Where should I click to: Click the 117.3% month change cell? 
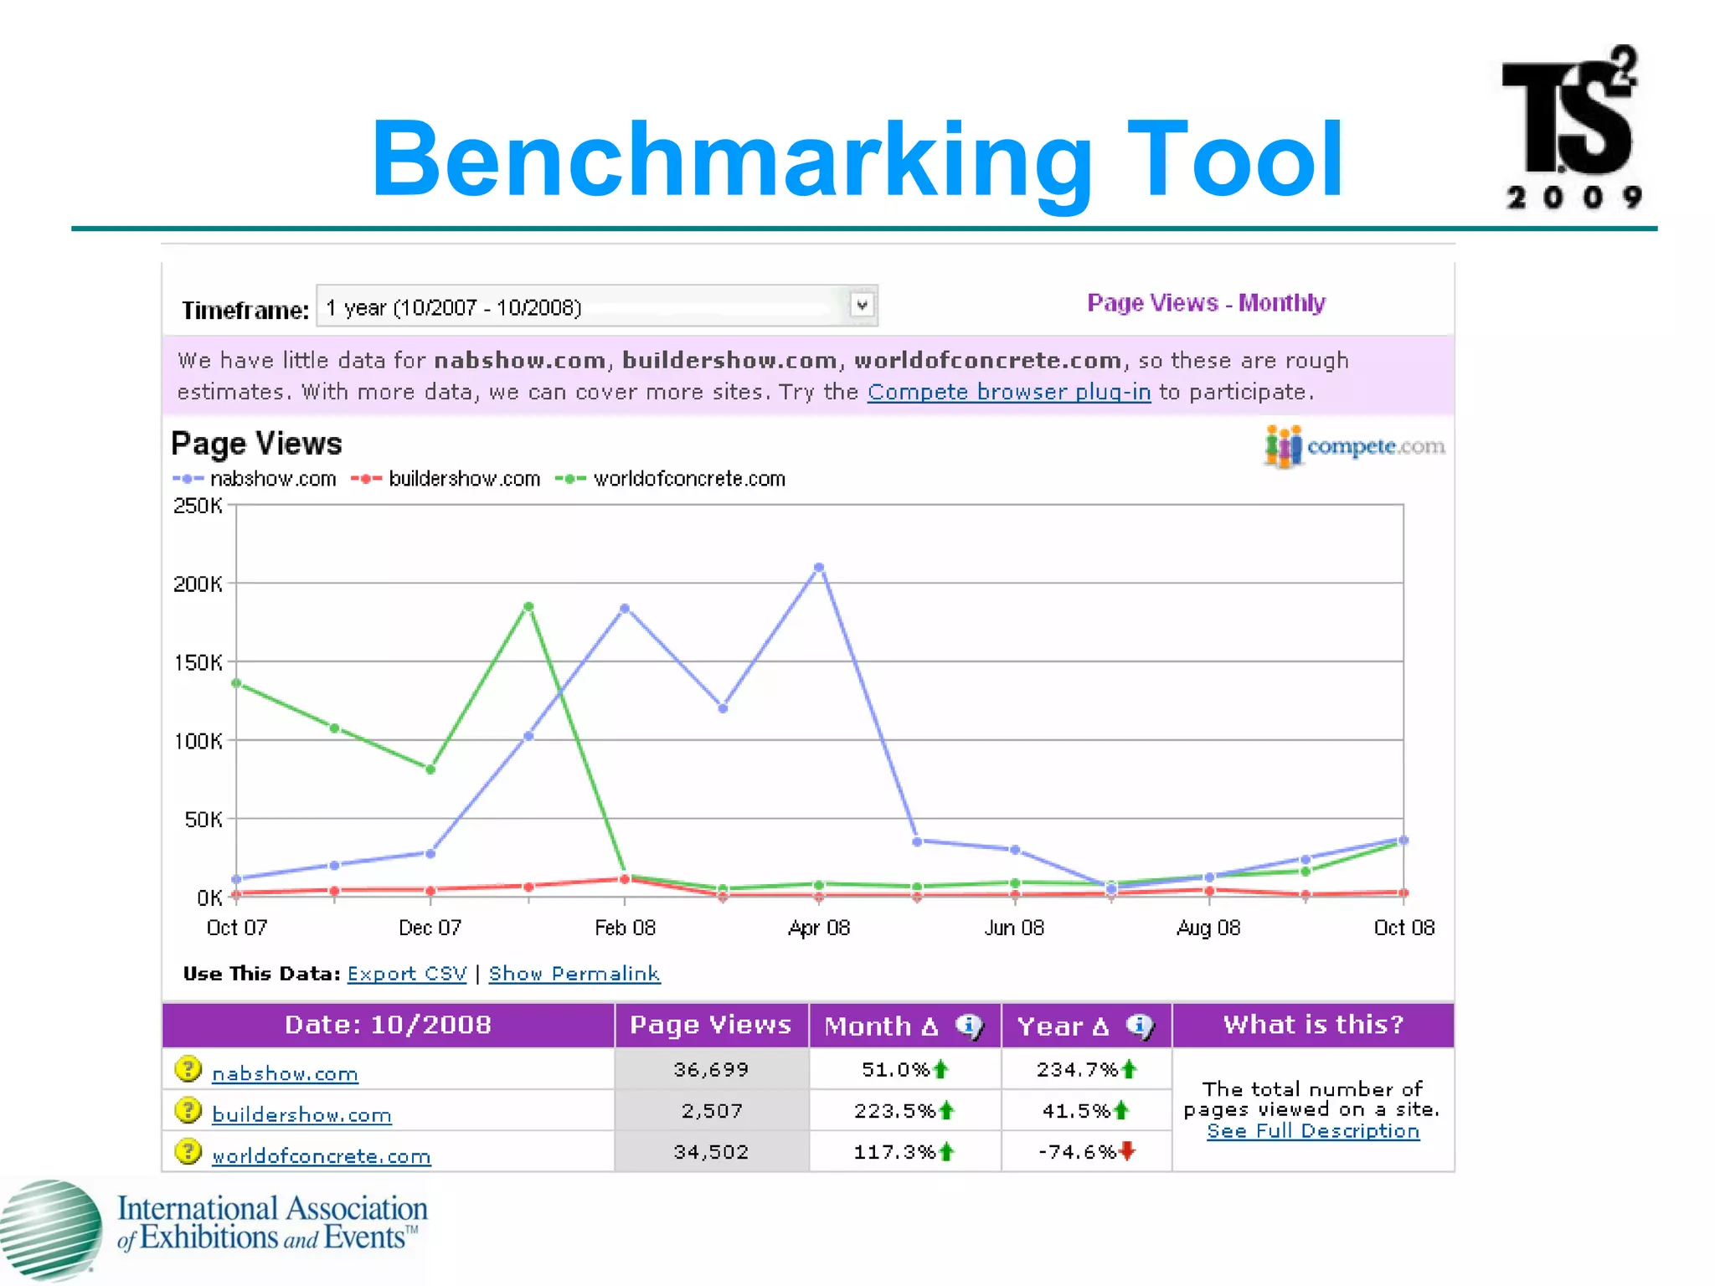tap(905, 1151)
